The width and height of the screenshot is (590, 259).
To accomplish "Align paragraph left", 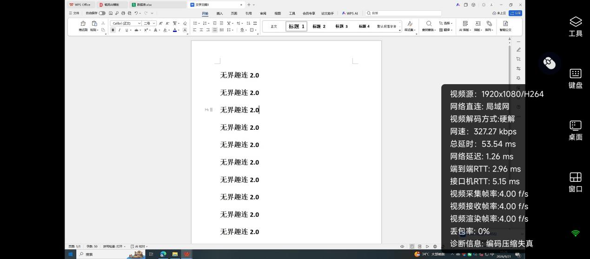I will coord(195,30).
